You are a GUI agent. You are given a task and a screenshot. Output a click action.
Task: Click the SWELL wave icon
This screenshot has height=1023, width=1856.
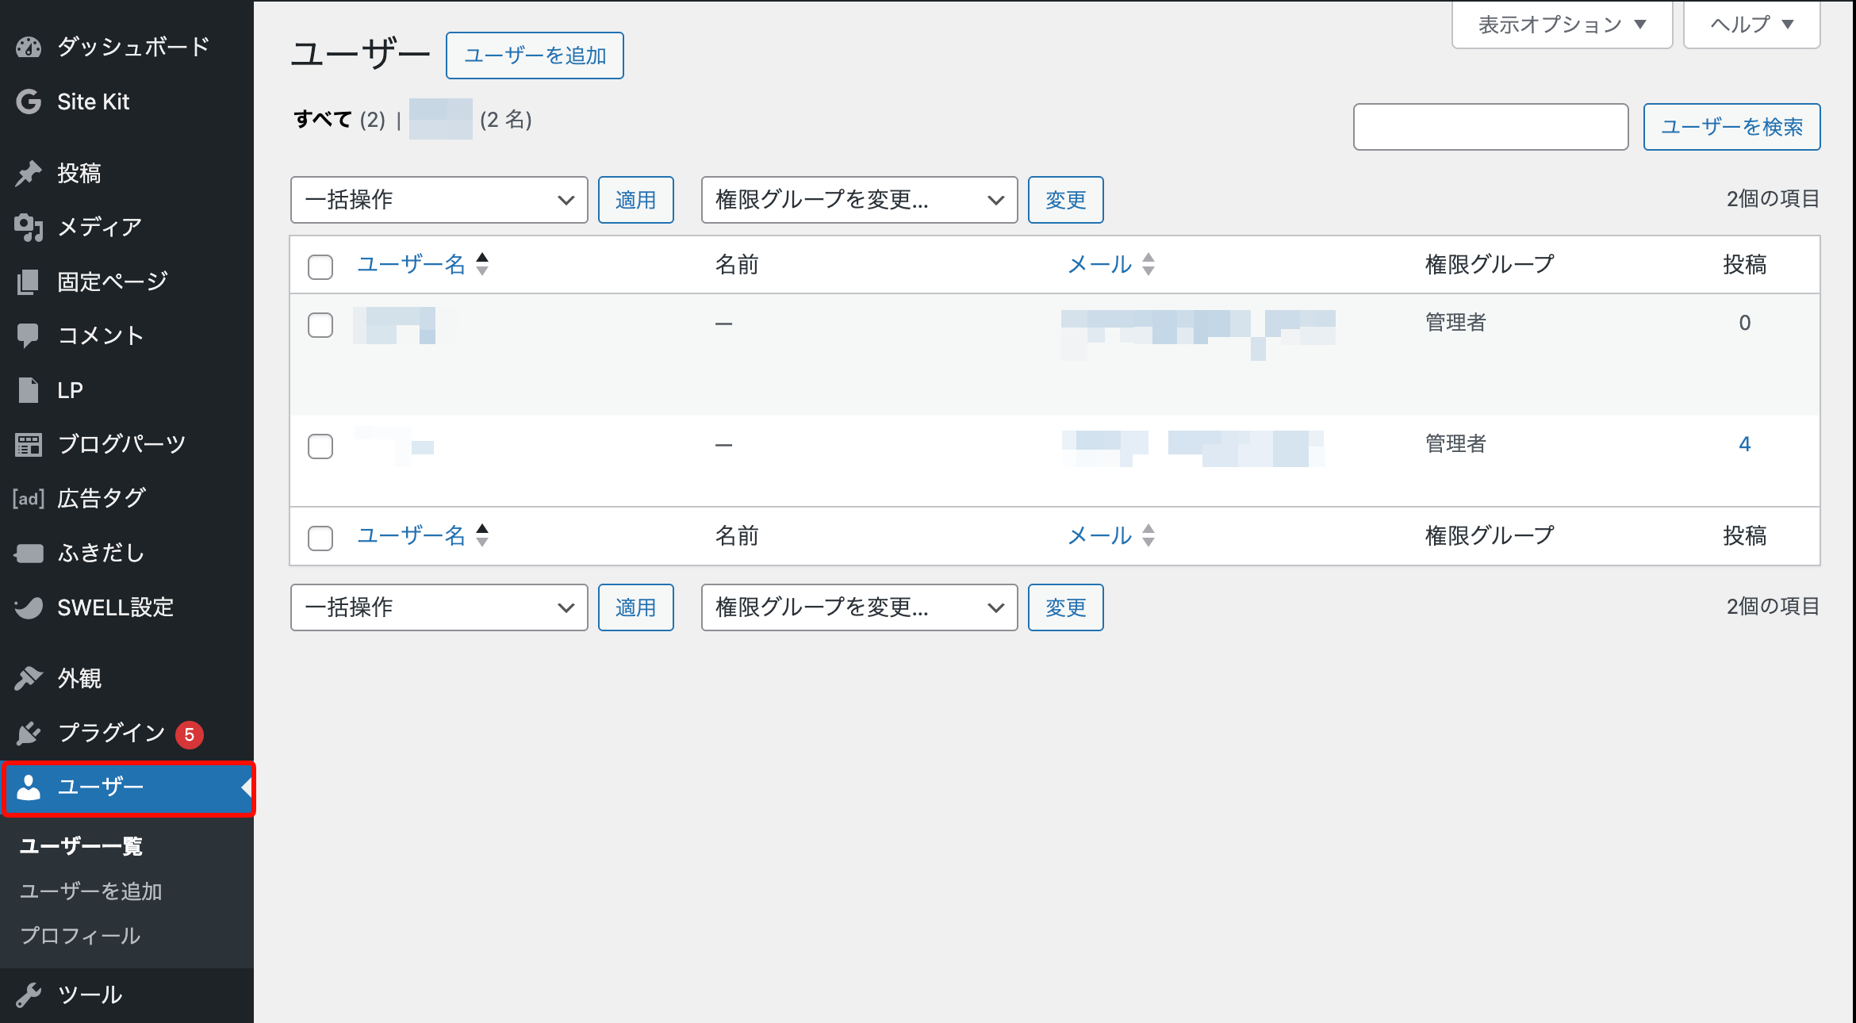pyautogui.click(x=29, y=607)
